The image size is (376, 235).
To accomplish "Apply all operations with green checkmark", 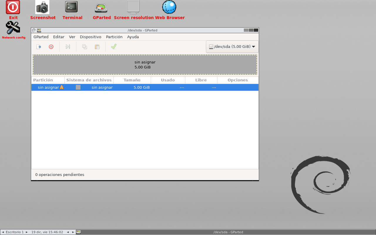I will point(114,47).
